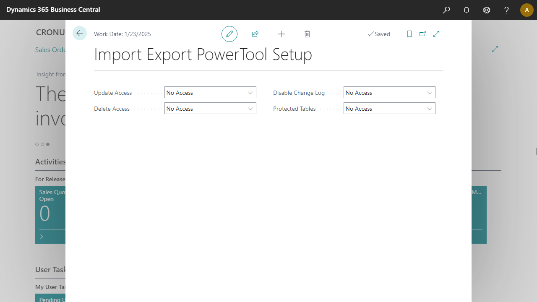Open notifications bell icon
The image size is (537, 302).
467,10
